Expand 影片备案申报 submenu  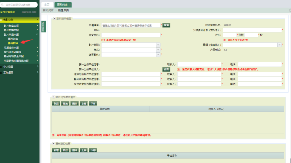click(37, 26)
